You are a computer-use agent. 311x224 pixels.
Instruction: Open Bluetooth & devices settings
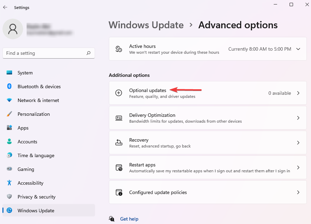click(x=49, y=86)
